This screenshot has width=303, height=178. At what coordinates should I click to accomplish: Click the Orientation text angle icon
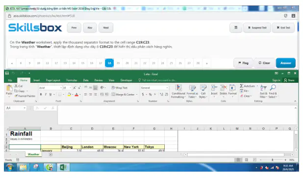pyautogui.click(x=102, y=88)
